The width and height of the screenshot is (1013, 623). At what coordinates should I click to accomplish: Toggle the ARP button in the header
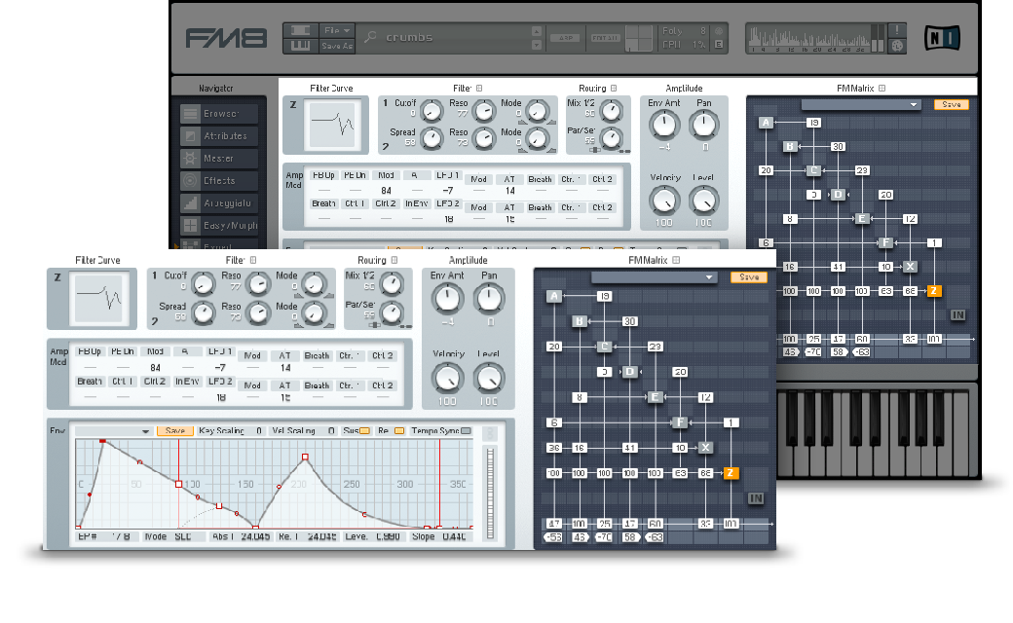[565, 38]
